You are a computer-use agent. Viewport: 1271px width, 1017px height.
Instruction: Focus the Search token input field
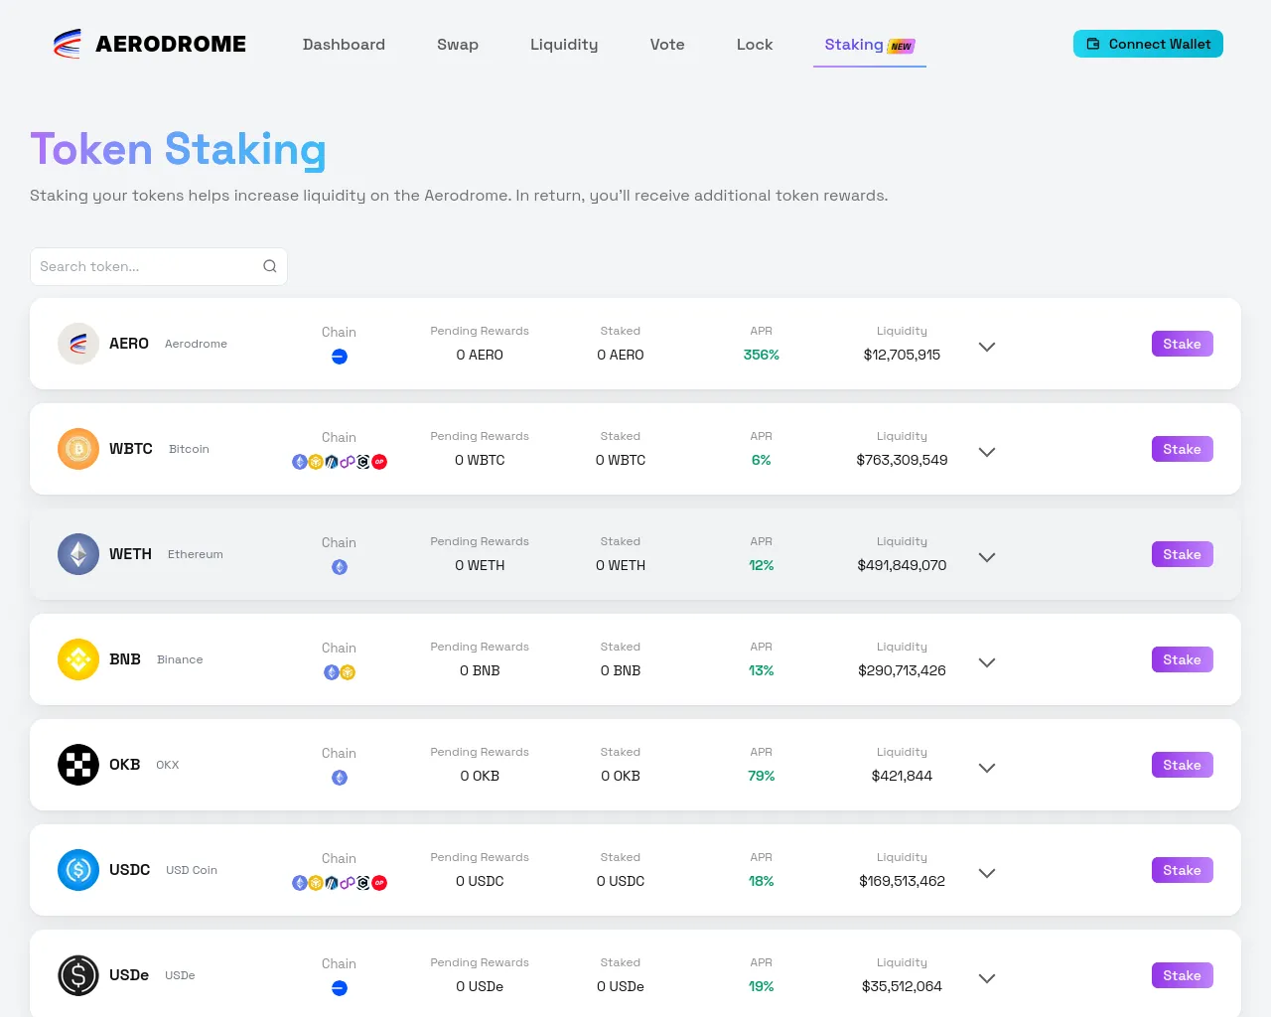click(159, 266)
